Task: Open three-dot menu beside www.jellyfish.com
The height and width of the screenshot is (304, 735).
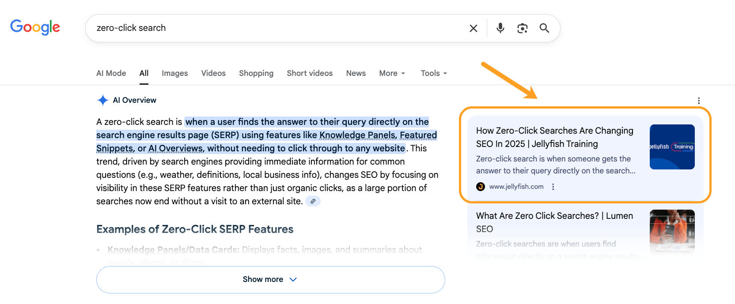Action: coord(553,187)
